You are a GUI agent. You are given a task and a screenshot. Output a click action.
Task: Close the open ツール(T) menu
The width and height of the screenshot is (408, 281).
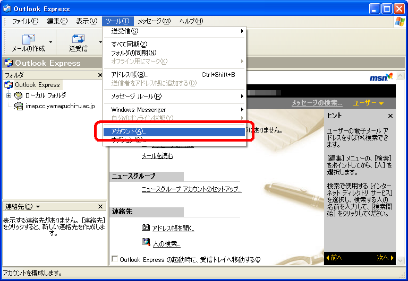(117, 21)
